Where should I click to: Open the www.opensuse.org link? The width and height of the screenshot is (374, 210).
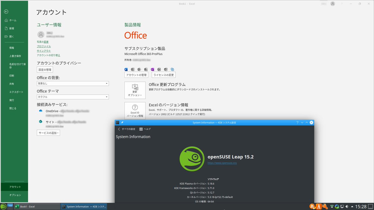point(222,163)
